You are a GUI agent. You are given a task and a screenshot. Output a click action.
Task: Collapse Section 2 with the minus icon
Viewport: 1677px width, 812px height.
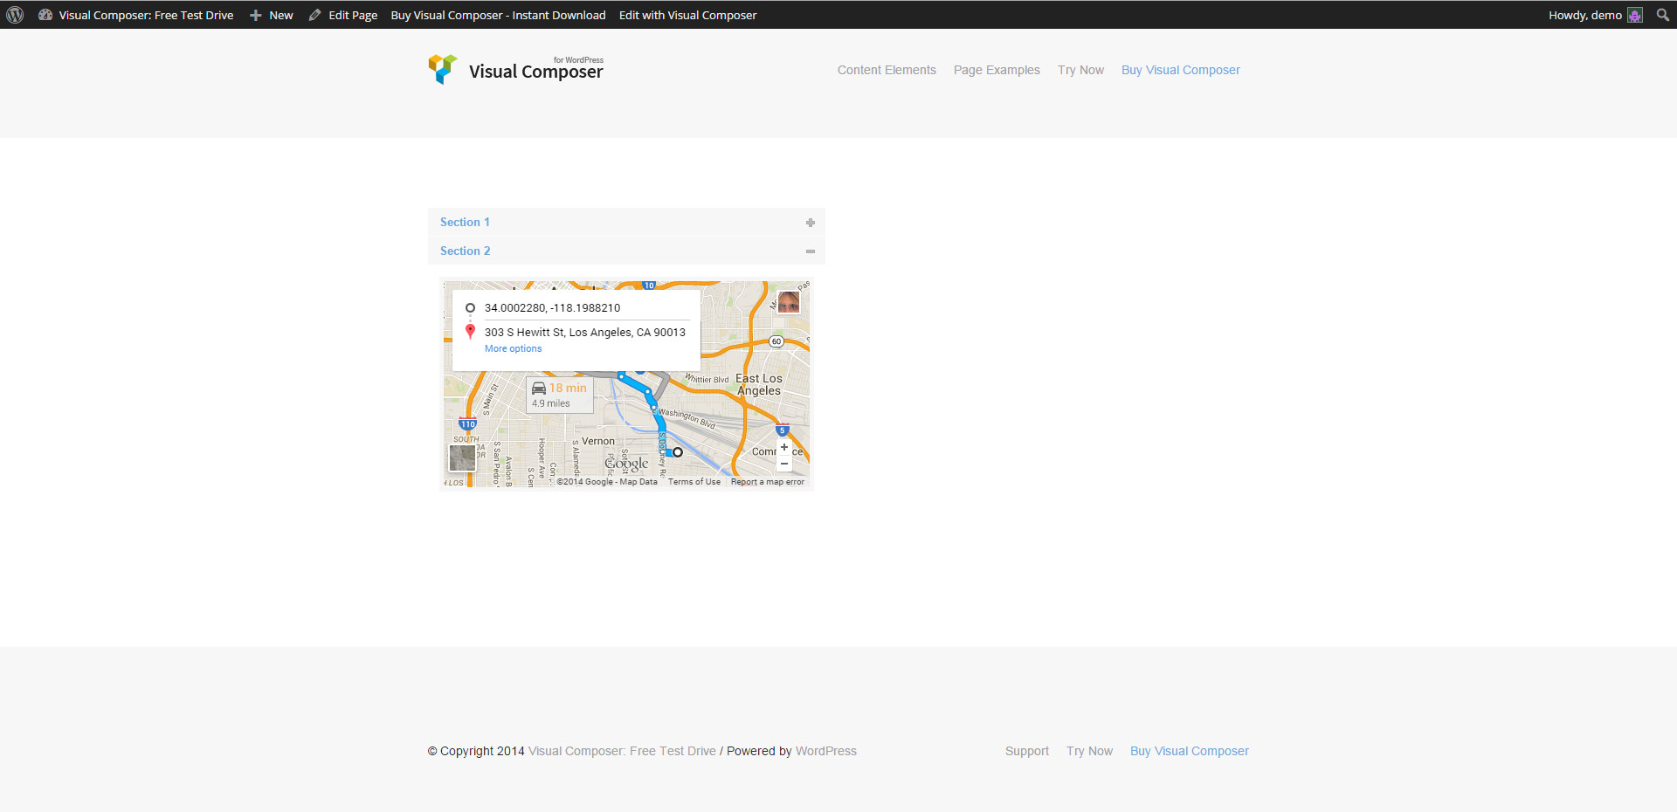pyautogui.click(x=811, y=251)
